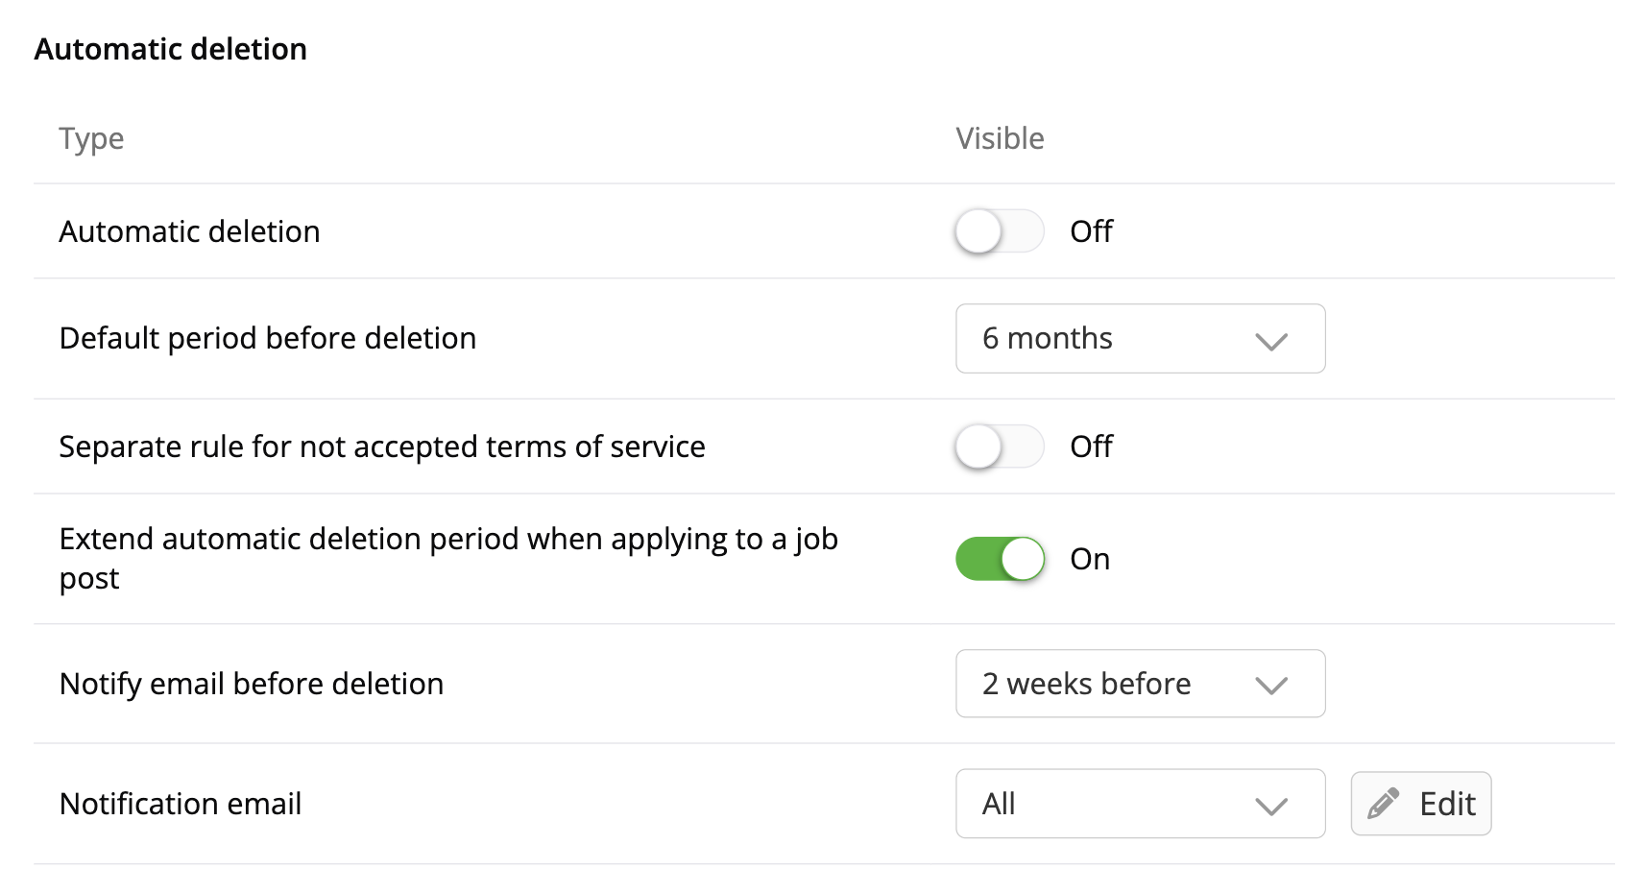Enable the Automatic deletion toggle

click(x=999, y=231)
